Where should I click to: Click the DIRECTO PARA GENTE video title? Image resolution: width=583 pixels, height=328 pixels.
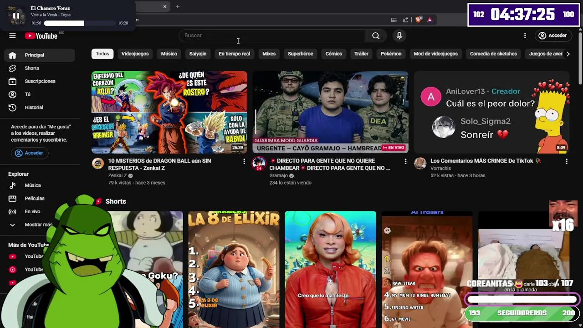[330, 164]
